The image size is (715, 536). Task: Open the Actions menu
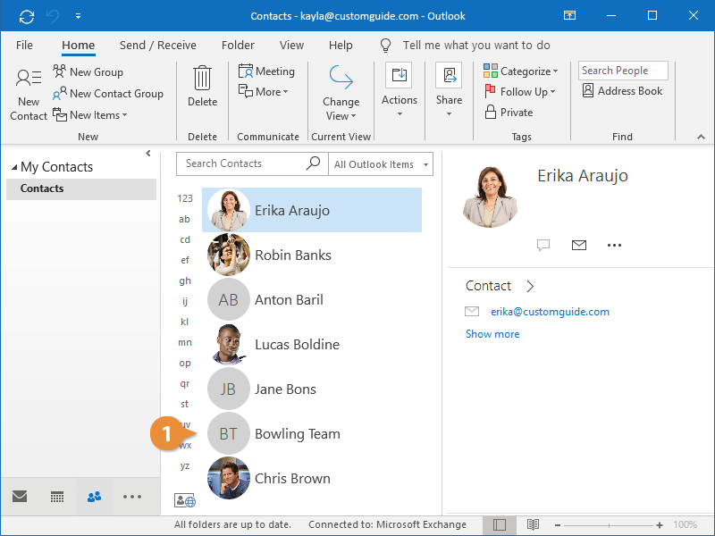[399, 90]
